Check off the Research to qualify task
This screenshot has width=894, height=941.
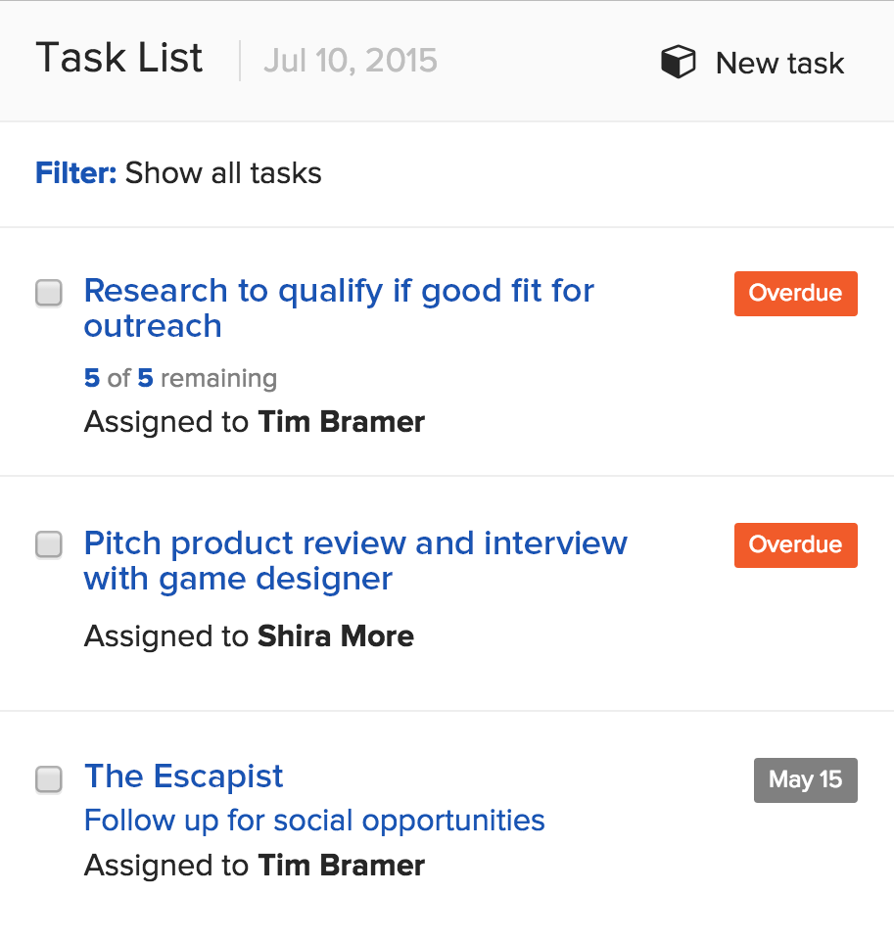click(49, 293)
